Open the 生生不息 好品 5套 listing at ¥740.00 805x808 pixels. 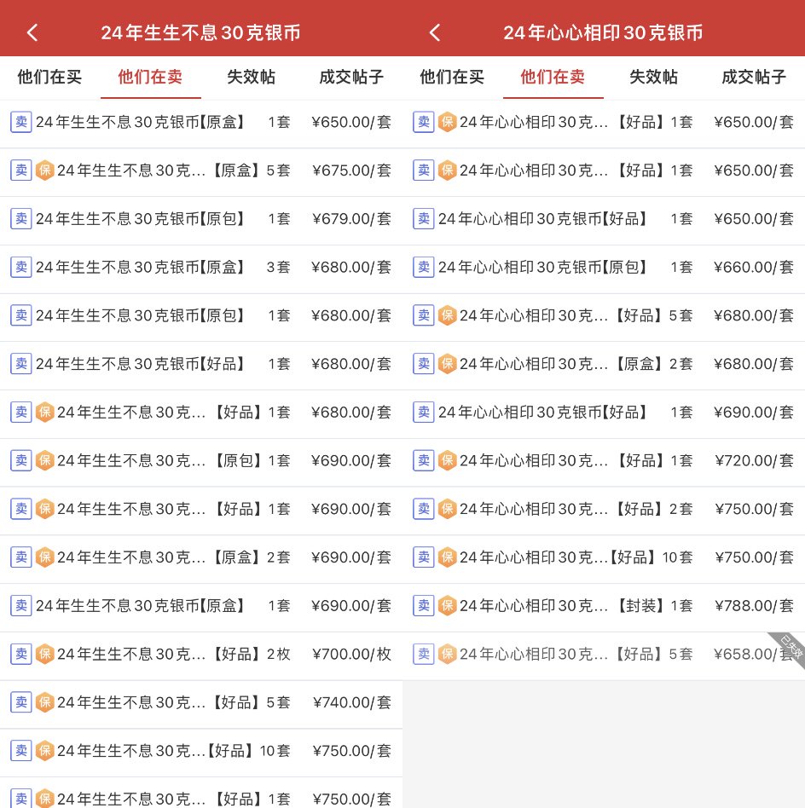click(171, 702)
